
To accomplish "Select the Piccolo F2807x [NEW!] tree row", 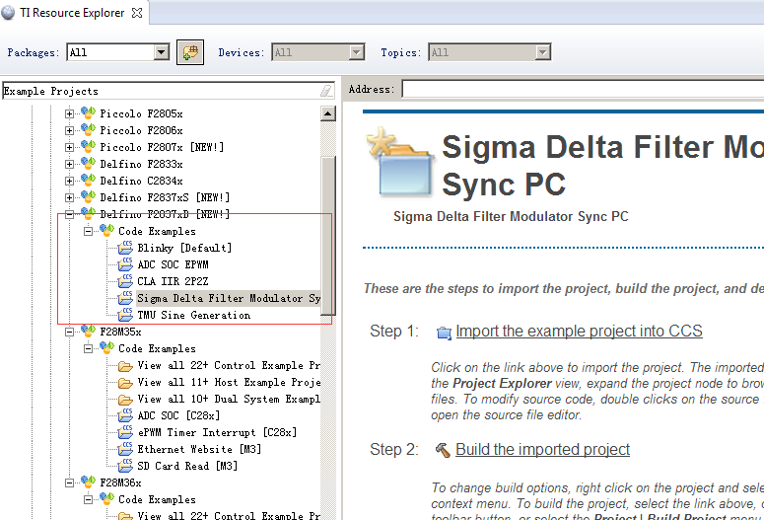I will 162,147.
